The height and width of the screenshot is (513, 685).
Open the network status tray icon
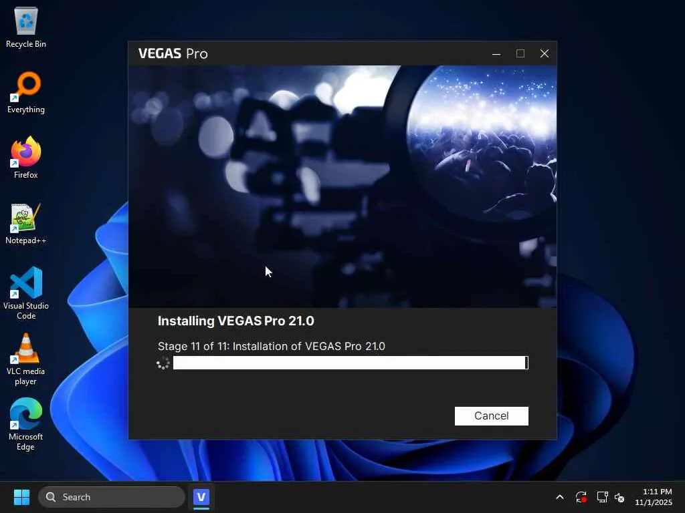pyautogui.click(x=603, y=497)
